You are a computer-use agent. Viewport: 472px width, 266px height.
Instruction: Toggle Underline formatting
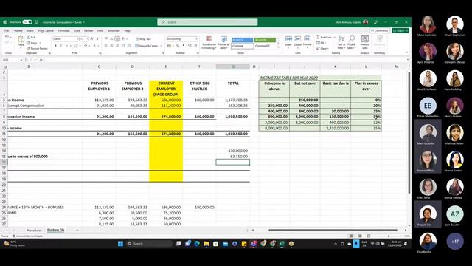pyautogui.click(x=66, y=46)
